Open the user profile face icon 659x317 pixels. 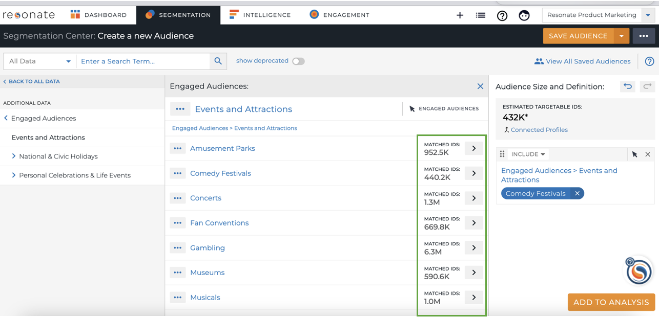[x=524, y=15]
